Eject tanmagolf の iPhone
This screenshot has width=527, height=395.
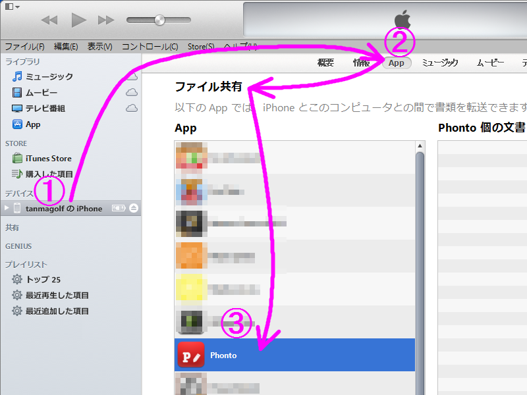coord(134,208)
